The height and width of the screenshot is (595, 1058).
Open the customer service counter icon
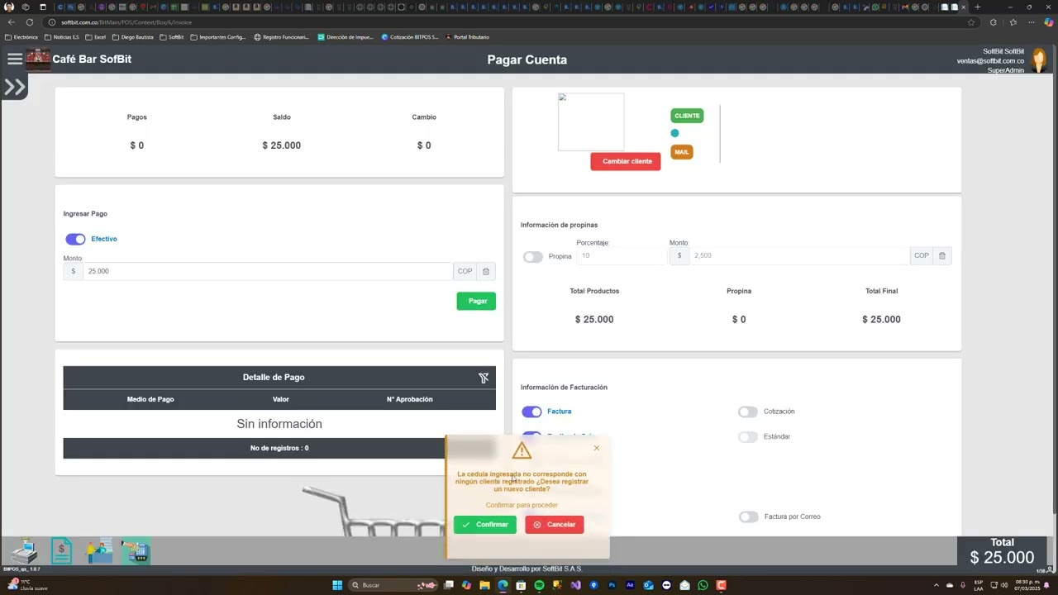point(99,550)
